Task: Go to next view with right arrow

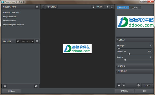Action: coord(112,7)
